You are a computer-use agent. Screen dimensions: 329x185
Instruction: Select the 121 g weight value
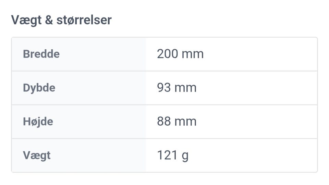tap(173, 155)
